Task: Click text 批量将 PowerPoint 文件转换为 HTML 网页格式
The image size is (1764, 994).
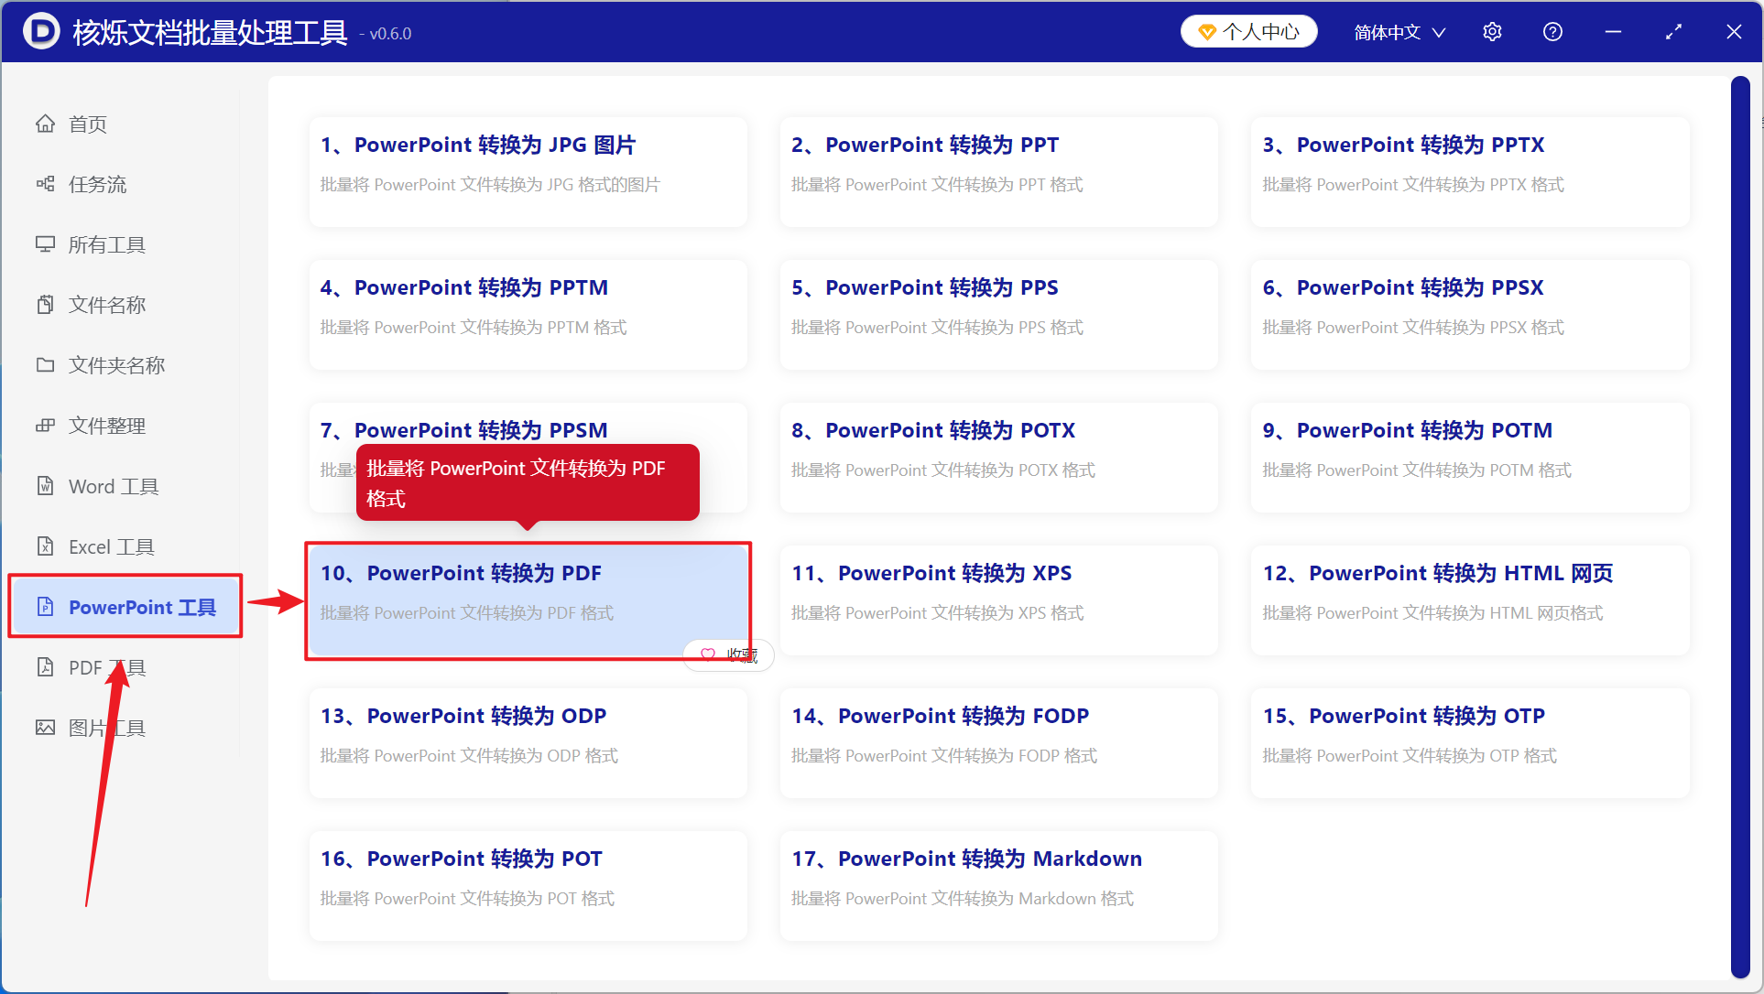Action: [1432, 612]
